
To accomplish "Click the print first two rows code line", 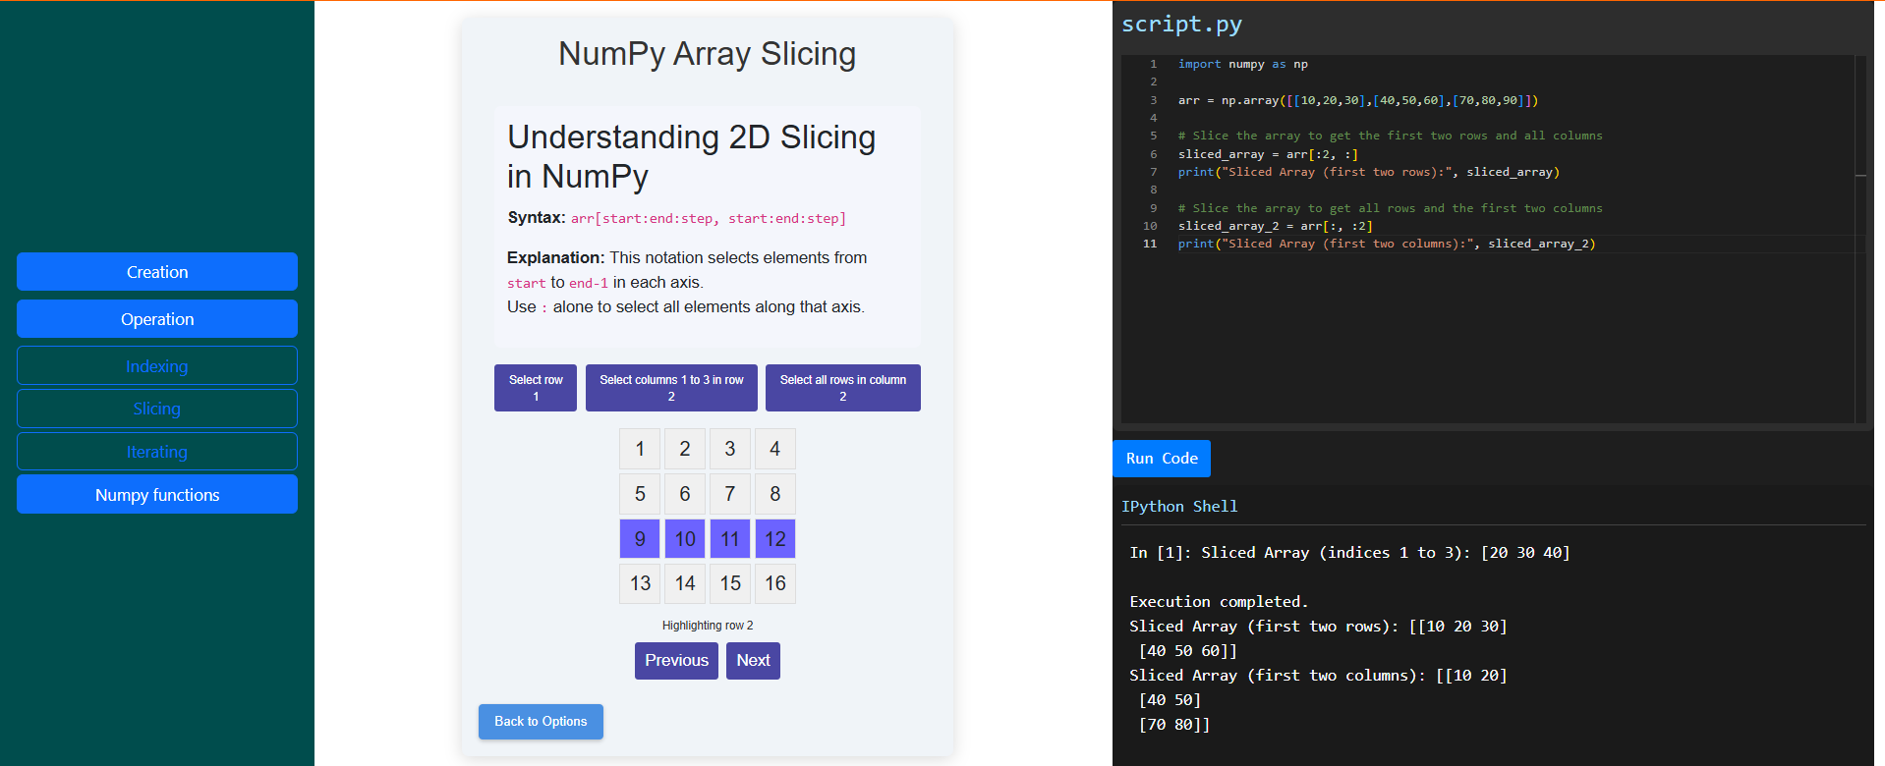I will (x=1369, y=172).
